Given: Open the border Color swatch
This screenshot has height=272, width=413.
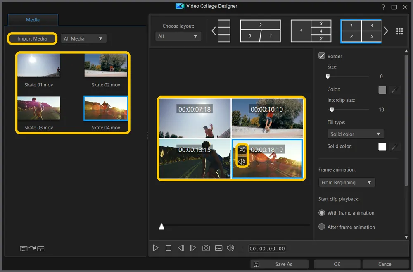Looking at the screenshot, I should tap(382, 90).
